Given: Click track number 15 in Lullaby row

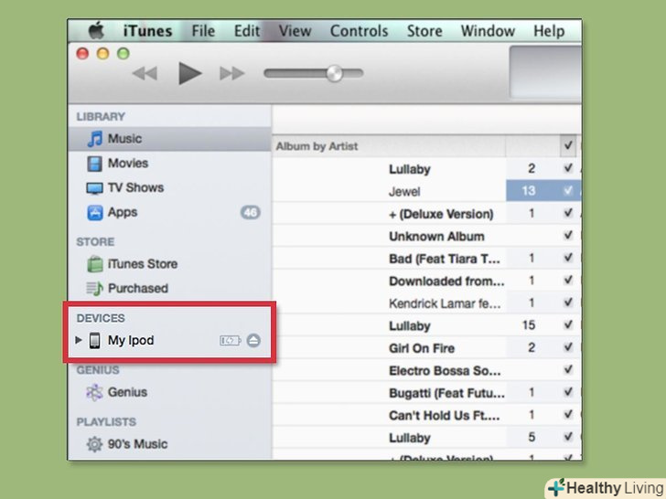Looking at the screenshot, I should (x=529, y=325).
